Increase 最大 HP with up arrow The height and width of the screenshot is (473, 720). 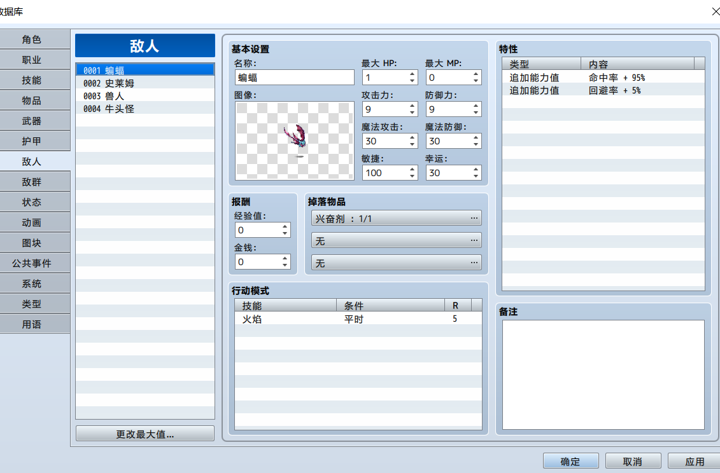(413, 74)
